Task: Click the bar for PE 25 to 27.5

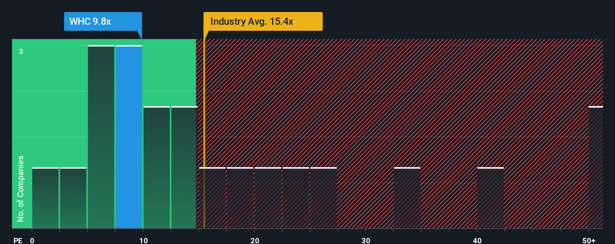Action: coord(324,198)
